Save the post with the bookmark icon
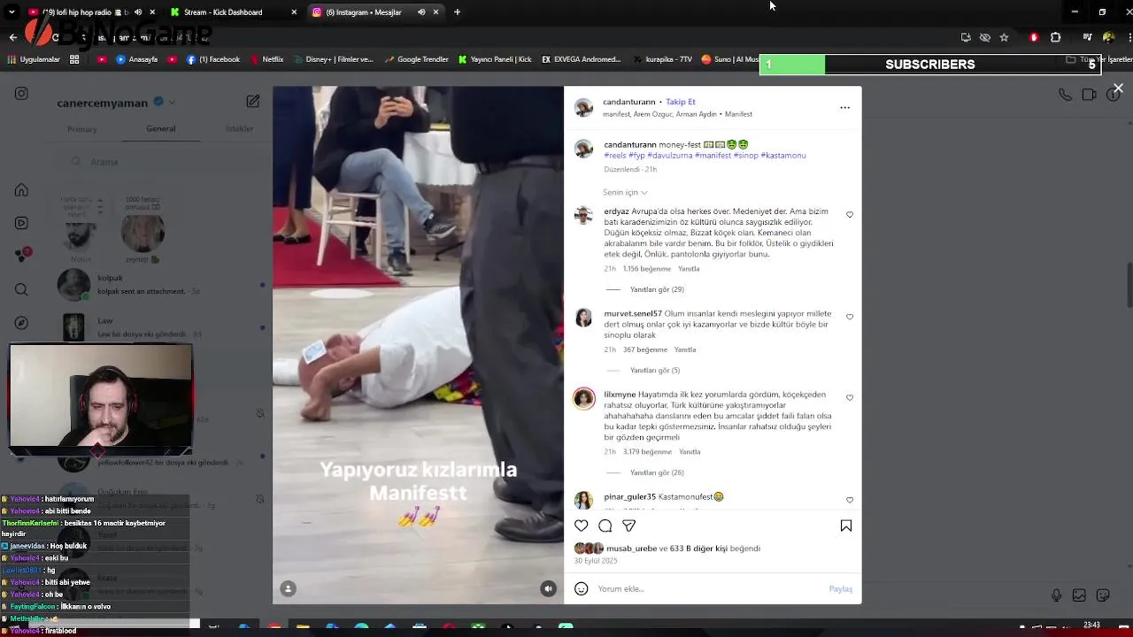This screenshot has height=637, width=1133. (846, 526)
